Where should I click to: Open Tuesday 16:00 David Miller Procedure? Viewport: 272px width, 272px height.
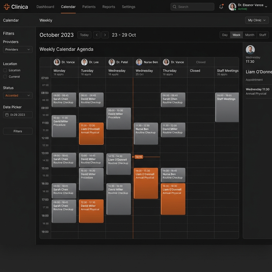point(91,179)
